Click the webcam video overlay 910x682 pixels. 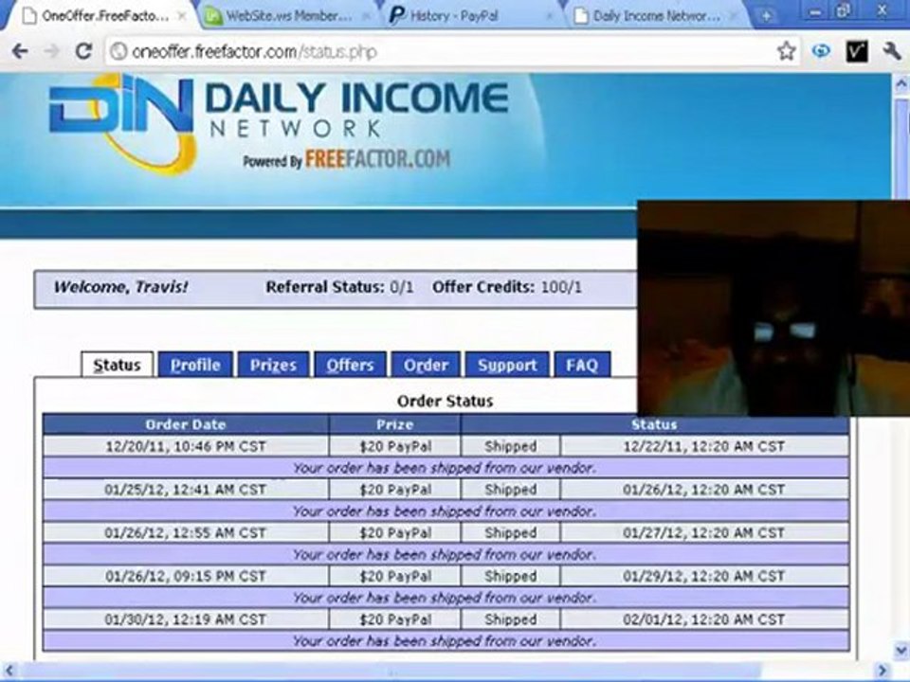point(773,308)
